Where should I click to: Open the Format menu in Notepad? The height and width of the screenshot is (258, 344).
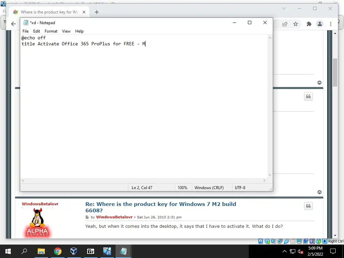tap(51, 31)
